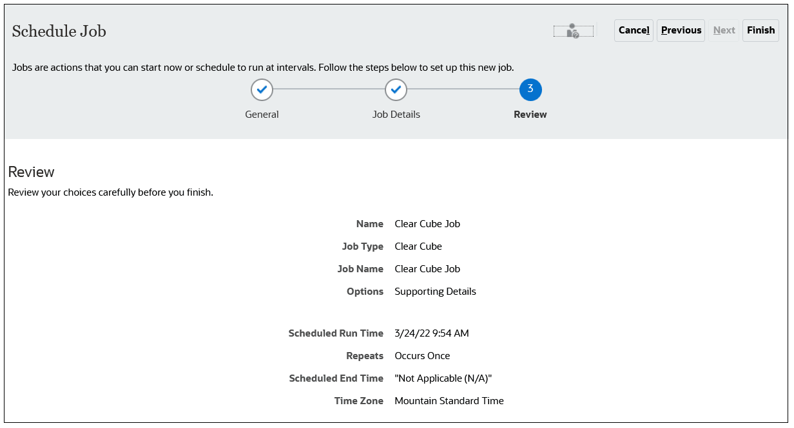Cancel the scheduled job
The height and width of the screenshot is (428, 794).
(x=634, y=30)
